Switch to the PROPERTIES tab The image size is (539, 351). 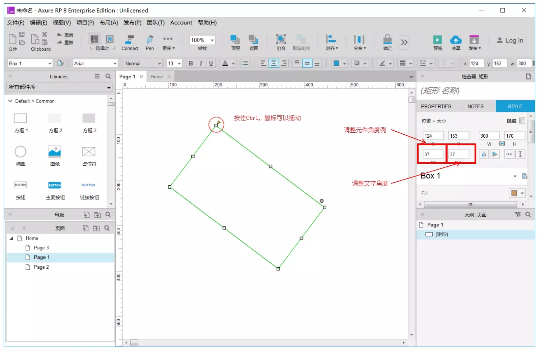pos(436,106)
